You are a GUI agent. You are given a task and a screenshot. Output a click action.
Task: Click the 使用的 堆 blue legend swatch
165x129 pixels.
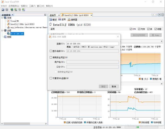pos(151,79)
